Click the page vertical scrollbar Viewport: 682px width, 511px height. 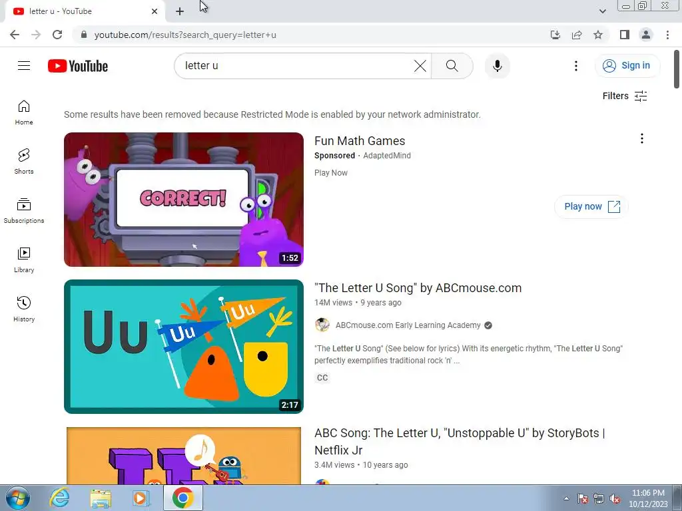point(677,69)
